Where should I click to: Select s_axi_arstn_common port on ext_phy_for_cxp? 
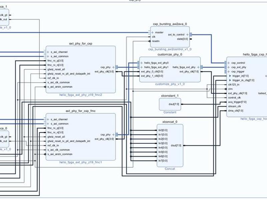pyautogui.click(x=60, y=87)
